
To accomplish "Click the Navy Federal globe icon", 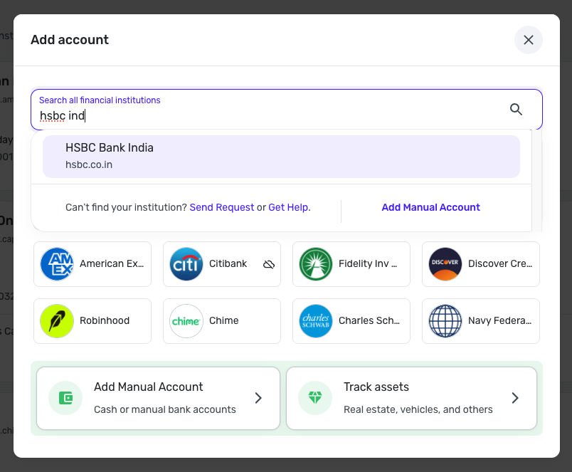I will (x=445, y=321).
